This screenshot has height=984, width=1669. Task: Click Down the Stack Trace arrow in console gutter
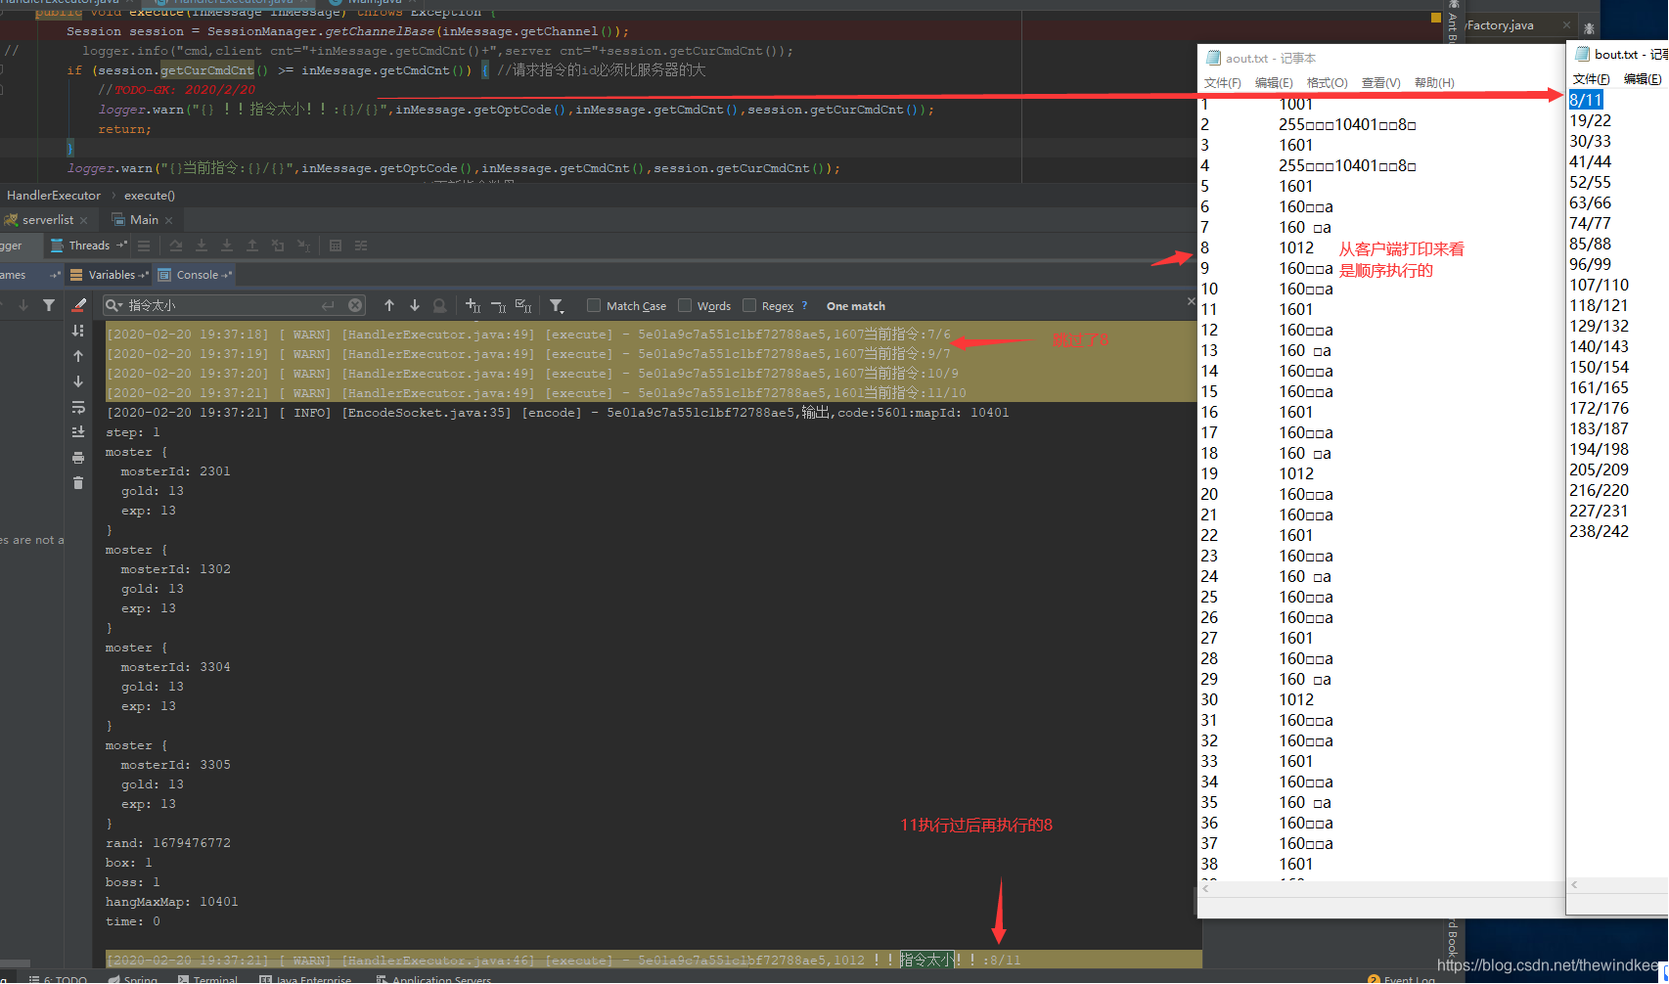pyautogui.click(x=78, y=381)
